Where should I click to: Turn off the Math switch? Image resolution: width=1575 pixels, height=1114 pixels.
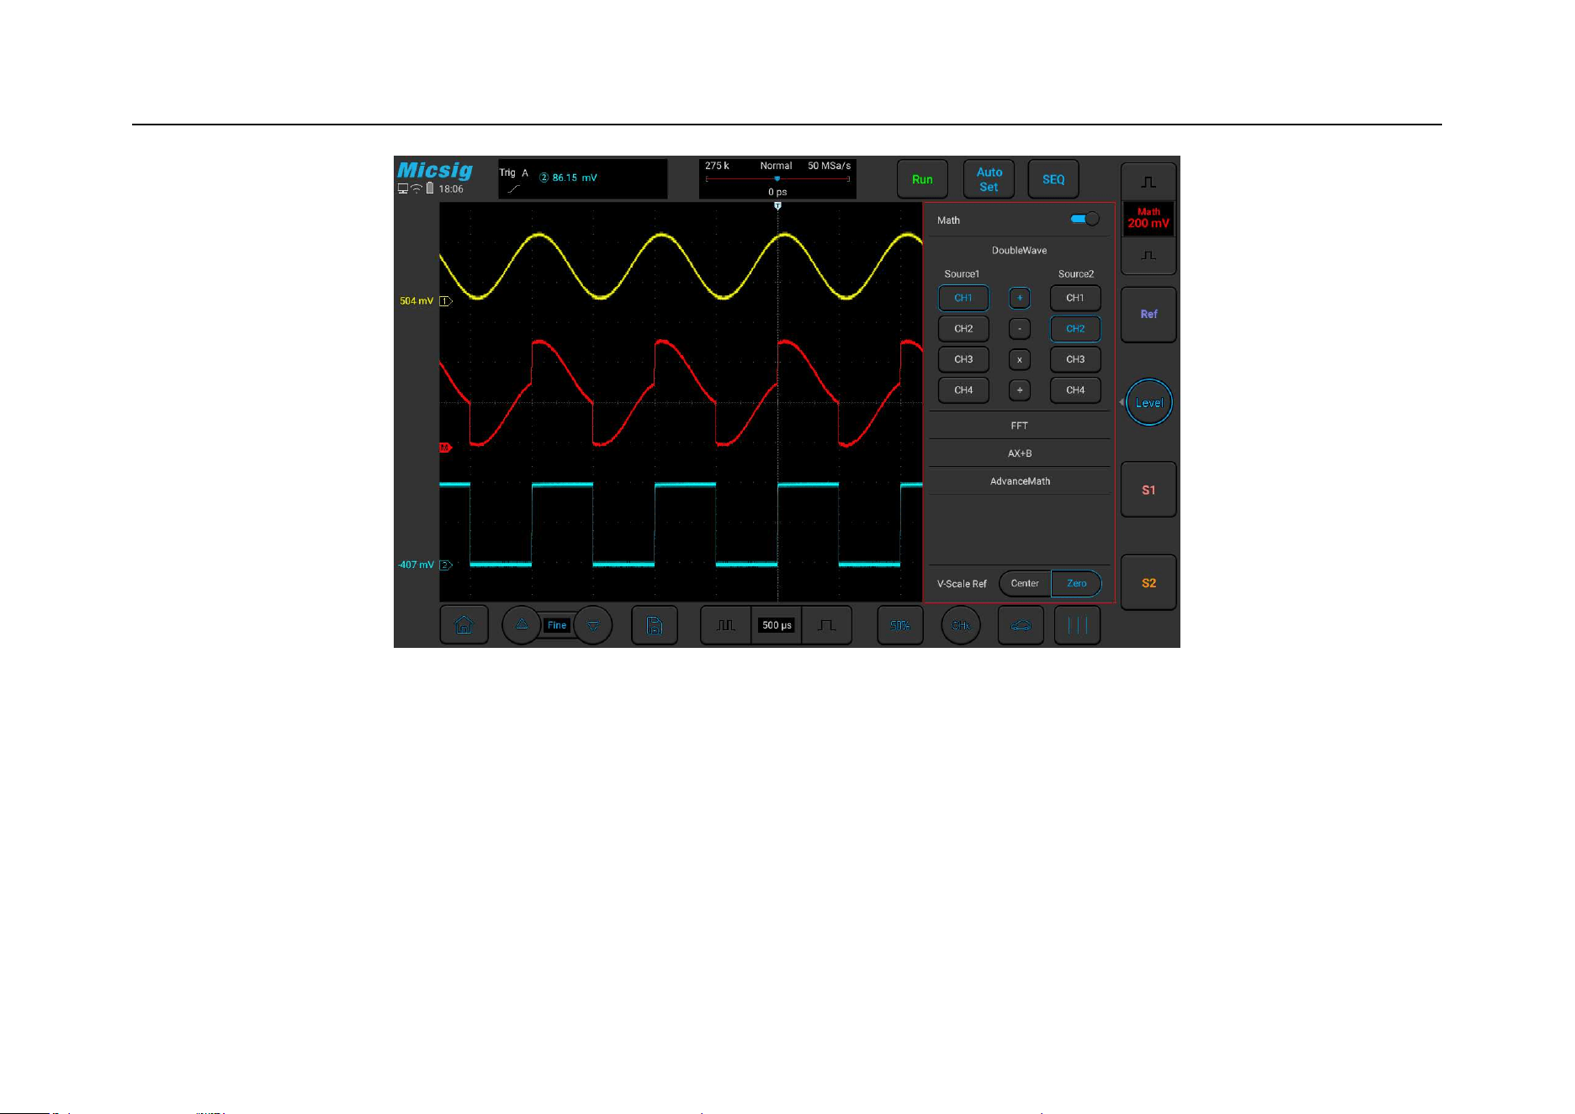(1084, 219)
